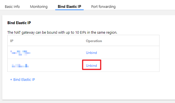Select the first blurred IP address

tap(20, 53)
